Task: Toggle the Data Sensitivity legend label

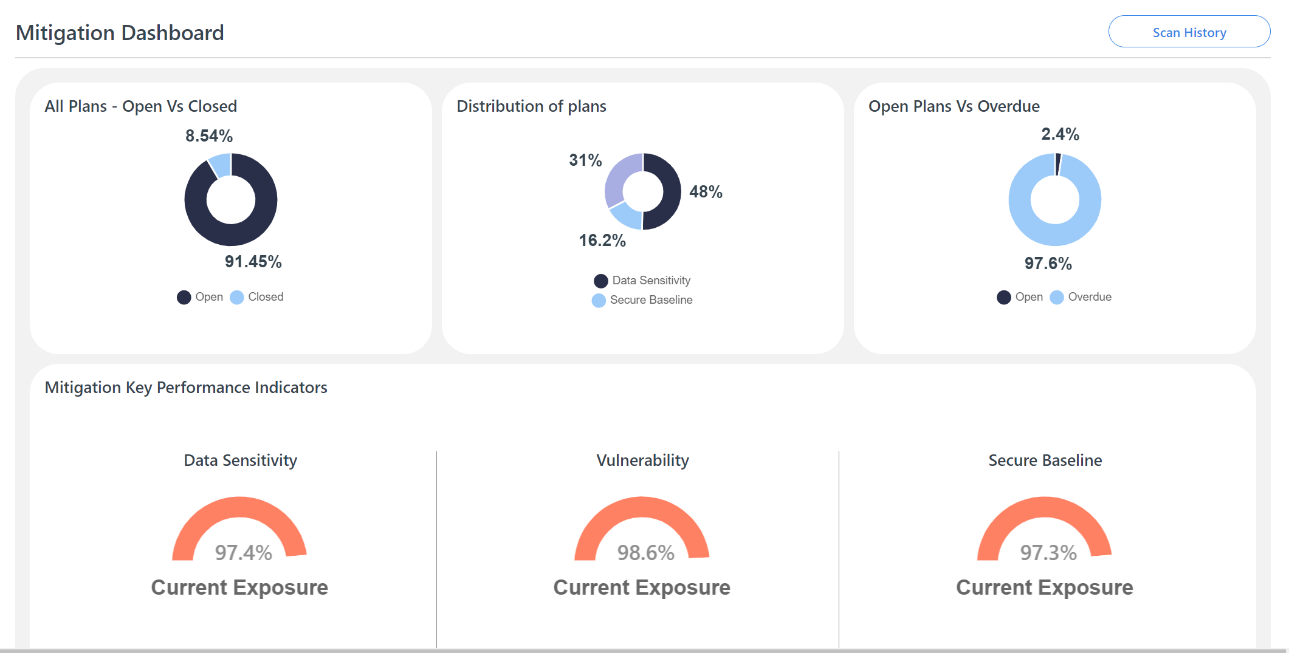Action: pos(651,281)
